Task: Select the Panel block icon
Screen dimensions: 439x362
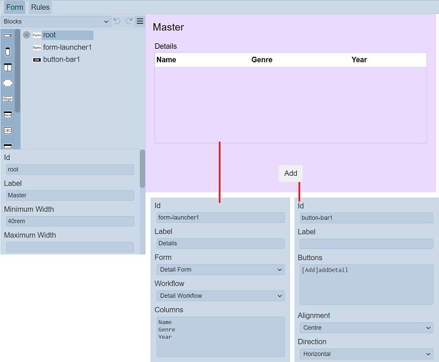Action: [x=7, y=115]
